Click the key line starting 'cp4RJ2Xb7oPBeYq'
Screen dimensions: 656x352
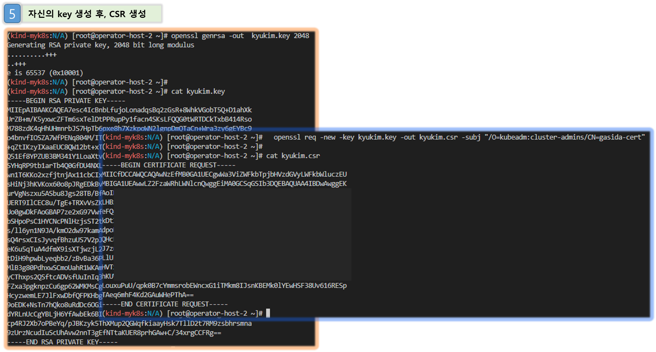(130, 323)
